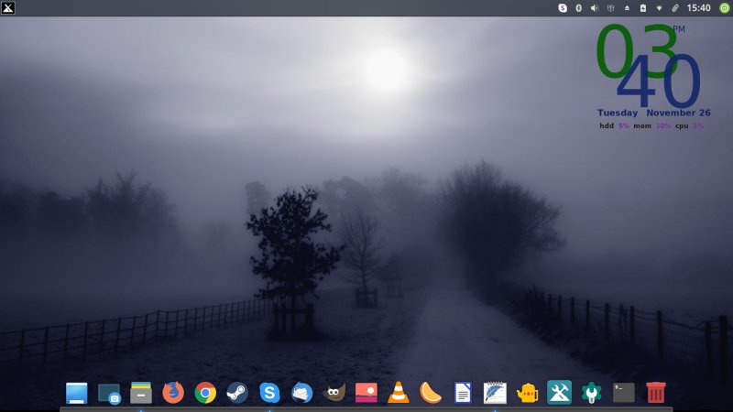Open the battery power indicator menu

pyautogui.click(x=643, y=7)
